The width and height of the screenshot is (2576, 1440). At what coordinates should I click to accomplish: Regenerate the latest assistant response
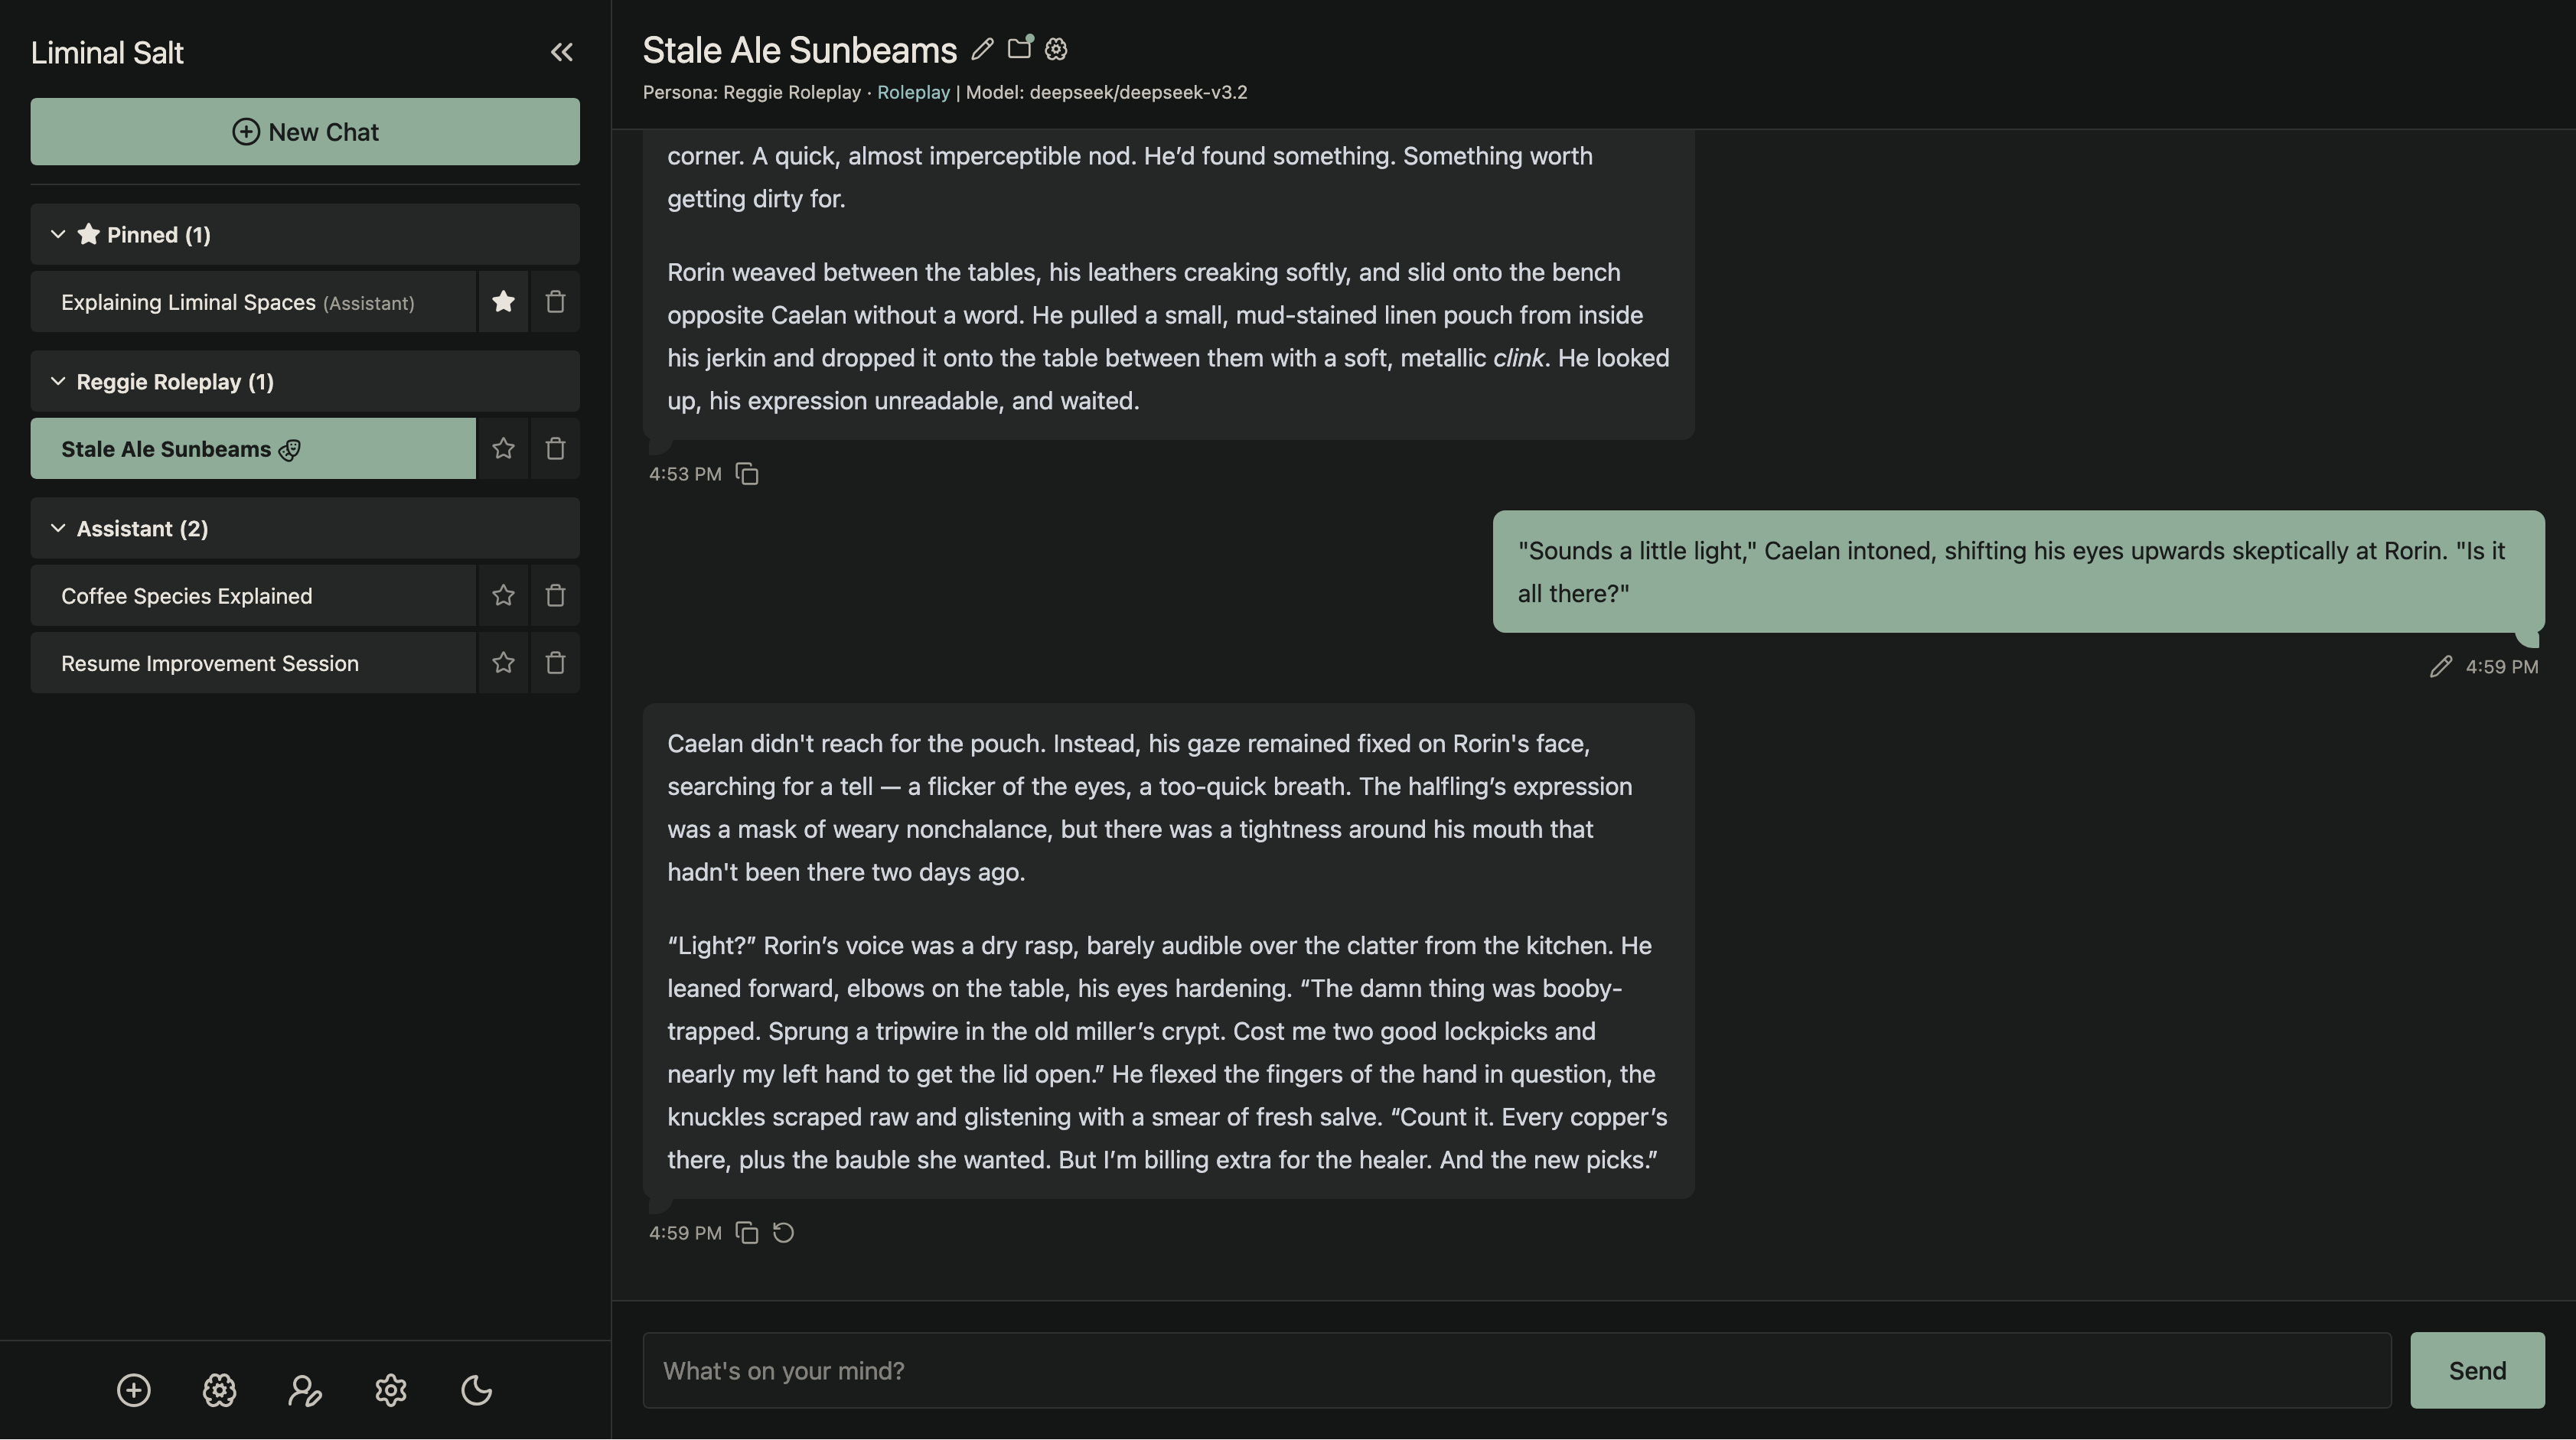pyautogui.click(x=783, y=1232)
